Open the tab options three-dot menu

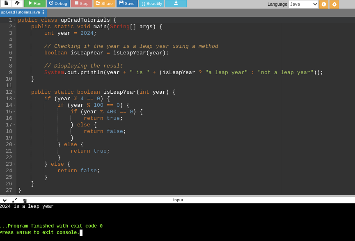point(43,12)
